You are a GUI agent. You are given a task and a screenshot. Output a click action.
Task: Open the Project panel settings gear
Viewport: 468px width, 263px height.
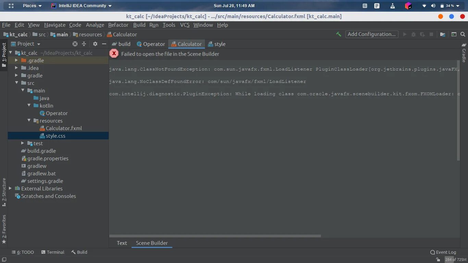95,44
